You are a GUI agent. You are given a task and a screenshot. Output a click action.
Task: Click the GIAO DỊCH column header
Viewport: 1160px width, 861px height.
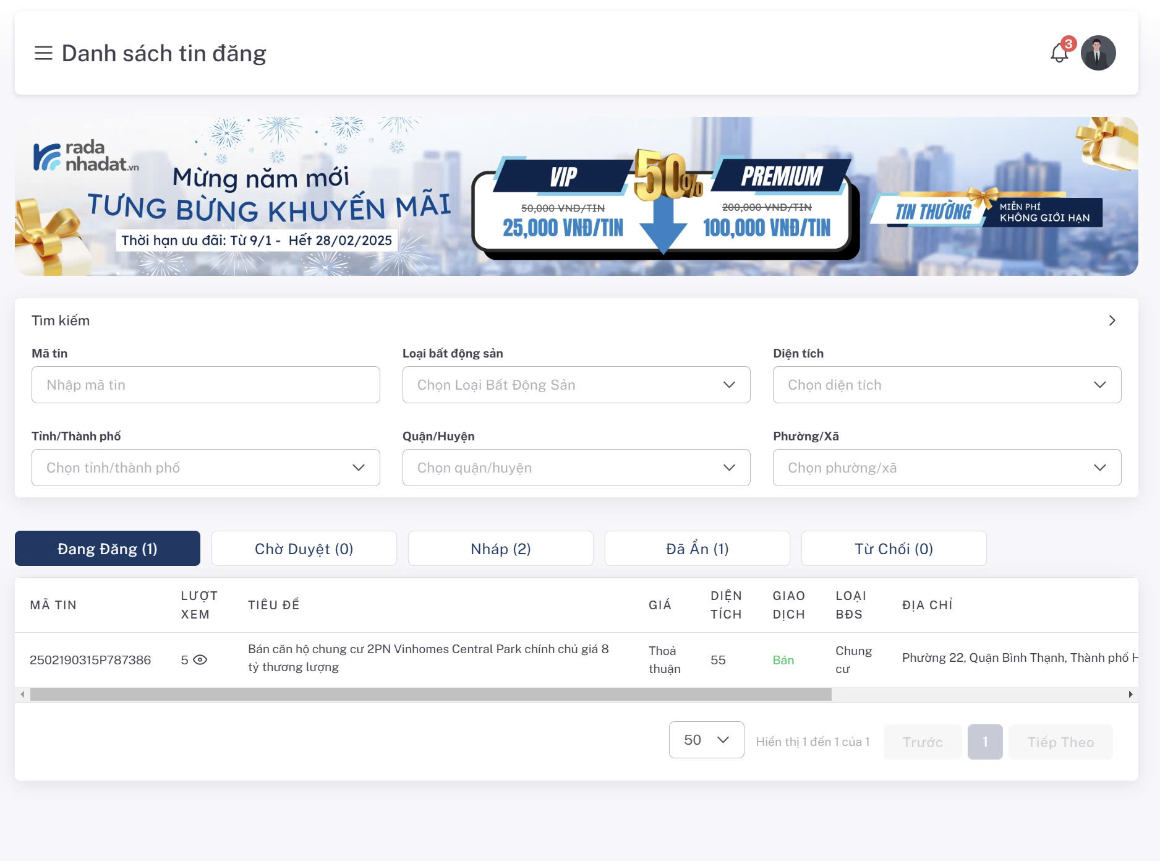(789, 605)
